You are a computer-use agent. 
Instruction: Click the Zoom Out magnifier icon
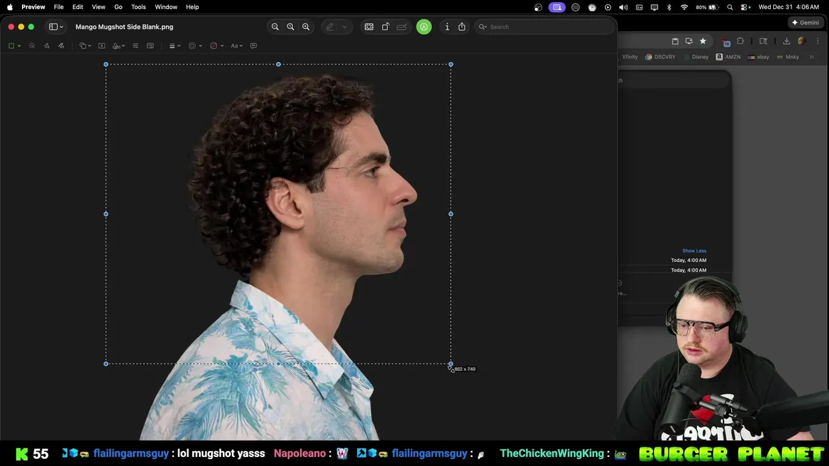(x=275, y=27)
